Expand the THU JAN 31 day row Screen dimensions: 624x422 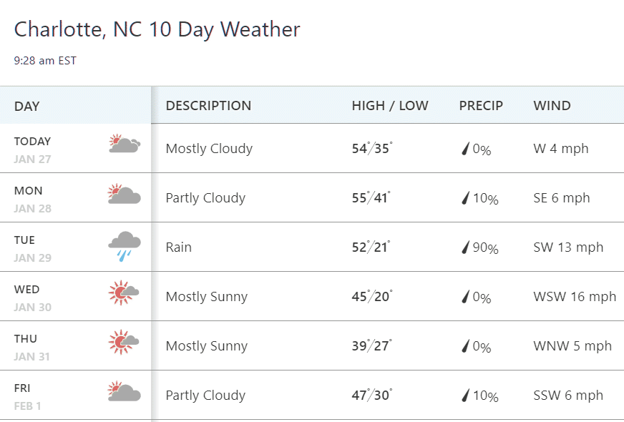click(x=312, y=345)
